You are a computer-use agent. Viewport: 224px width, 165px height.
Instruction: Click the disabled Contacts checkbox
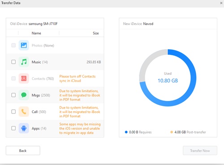13,78
